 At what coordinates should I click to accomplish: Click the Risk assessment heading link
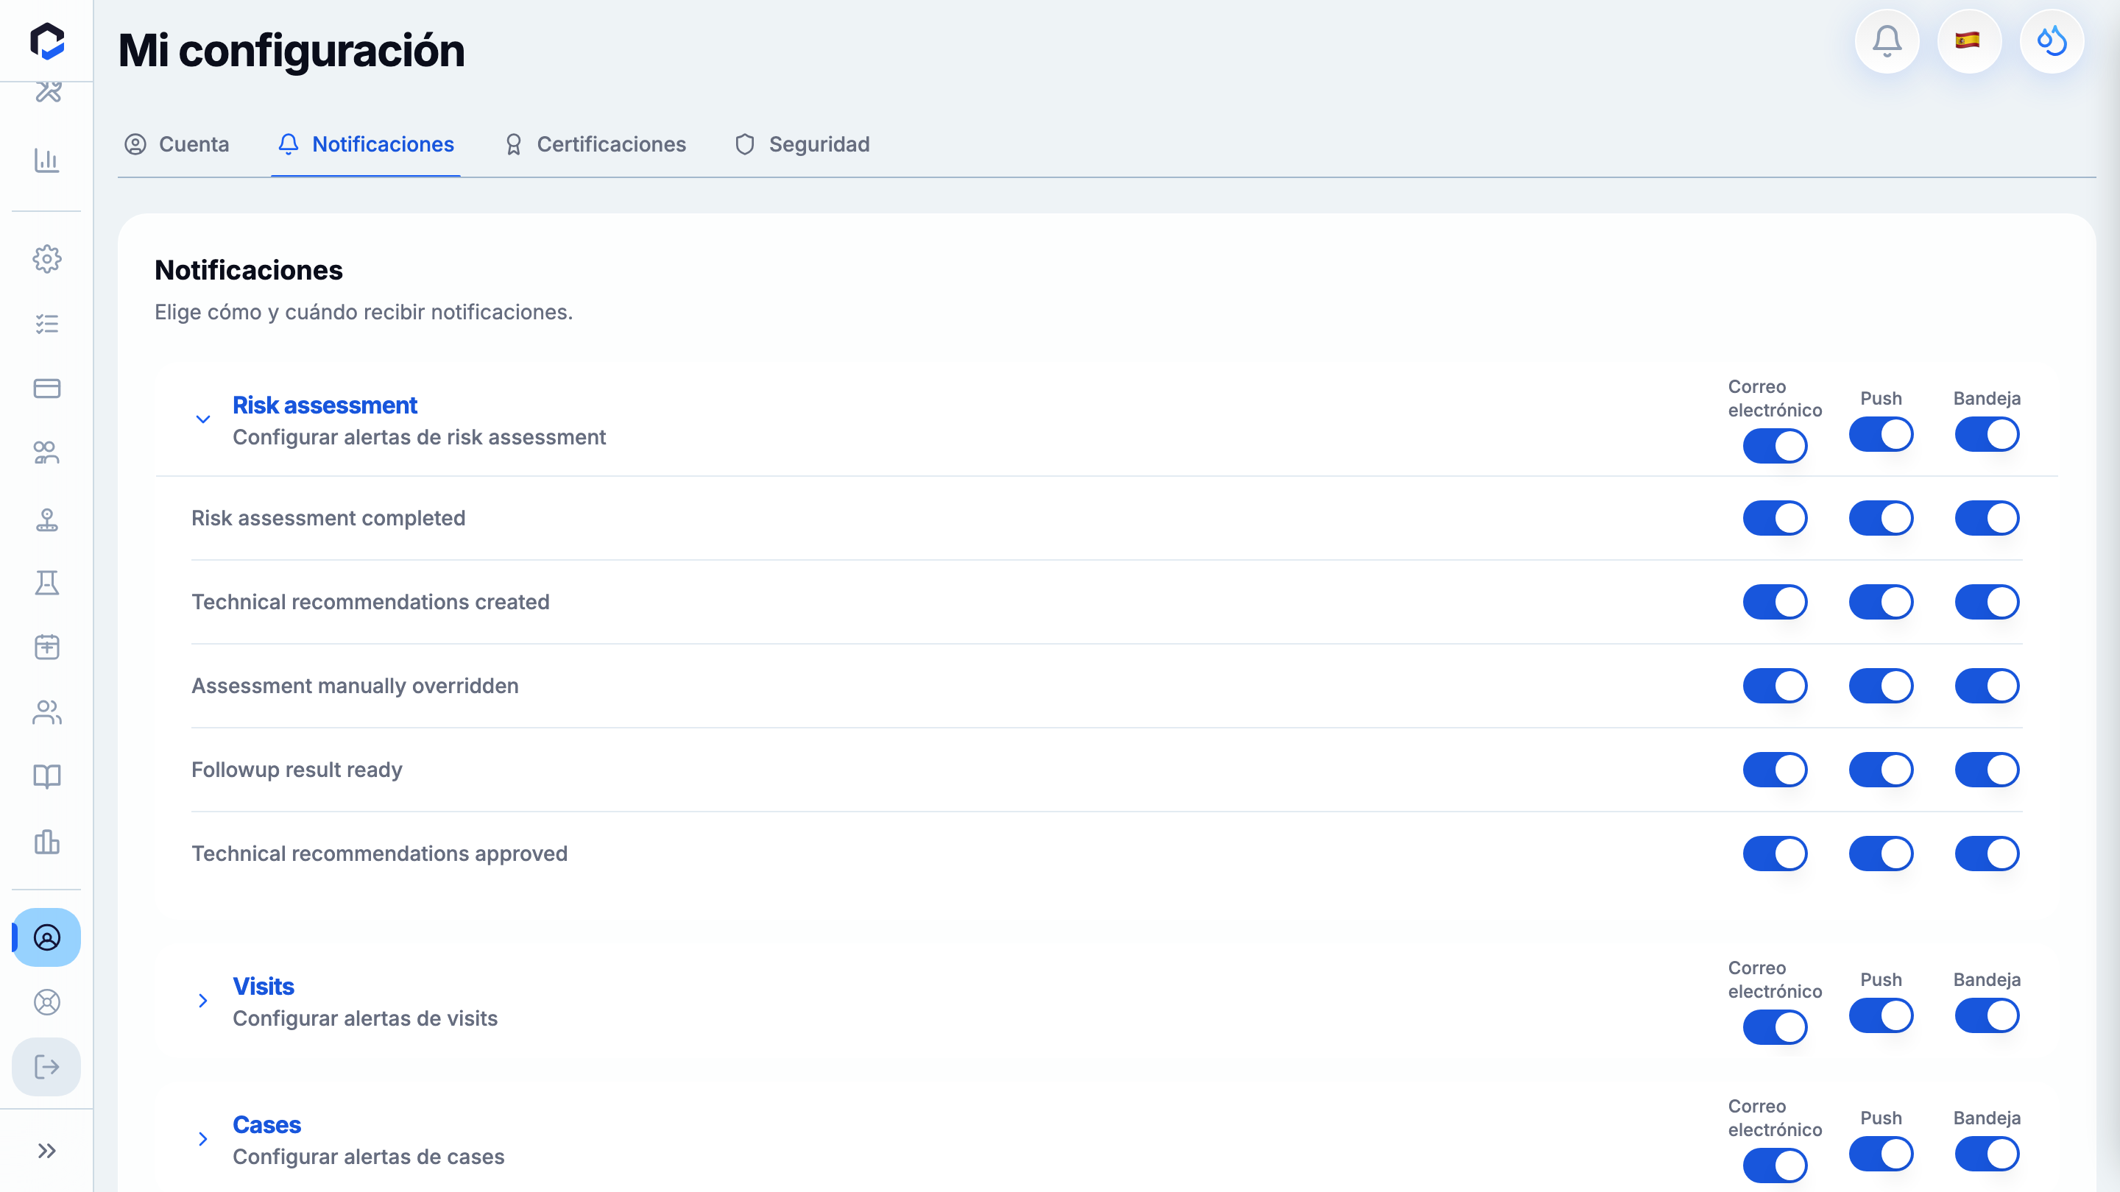click(325, 405)
